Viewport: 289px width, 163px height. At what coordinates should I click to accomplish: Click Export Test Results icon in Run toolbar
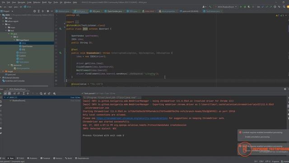(49, 94)
